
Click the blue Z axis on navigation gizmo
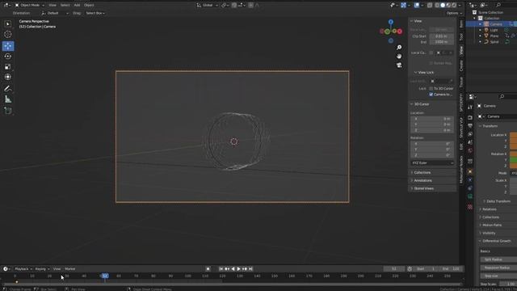(391, 22)
